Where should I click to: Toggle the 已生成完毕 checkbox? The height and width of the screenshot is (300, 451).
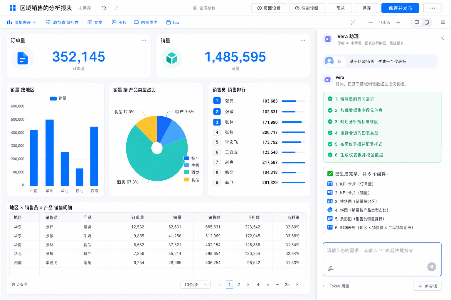tap(330, 174)
